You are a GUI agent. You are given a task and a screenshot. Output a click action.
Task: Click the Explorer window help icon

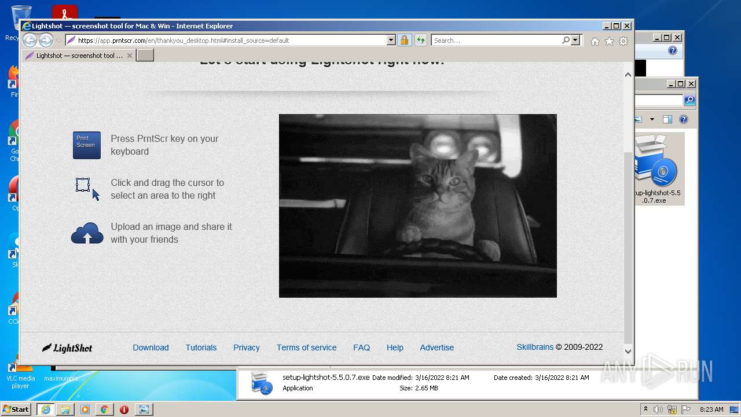point(684,119)
